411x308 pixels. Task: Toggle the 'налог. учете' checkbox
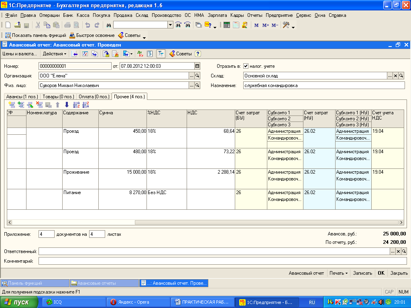coord(246,66)
